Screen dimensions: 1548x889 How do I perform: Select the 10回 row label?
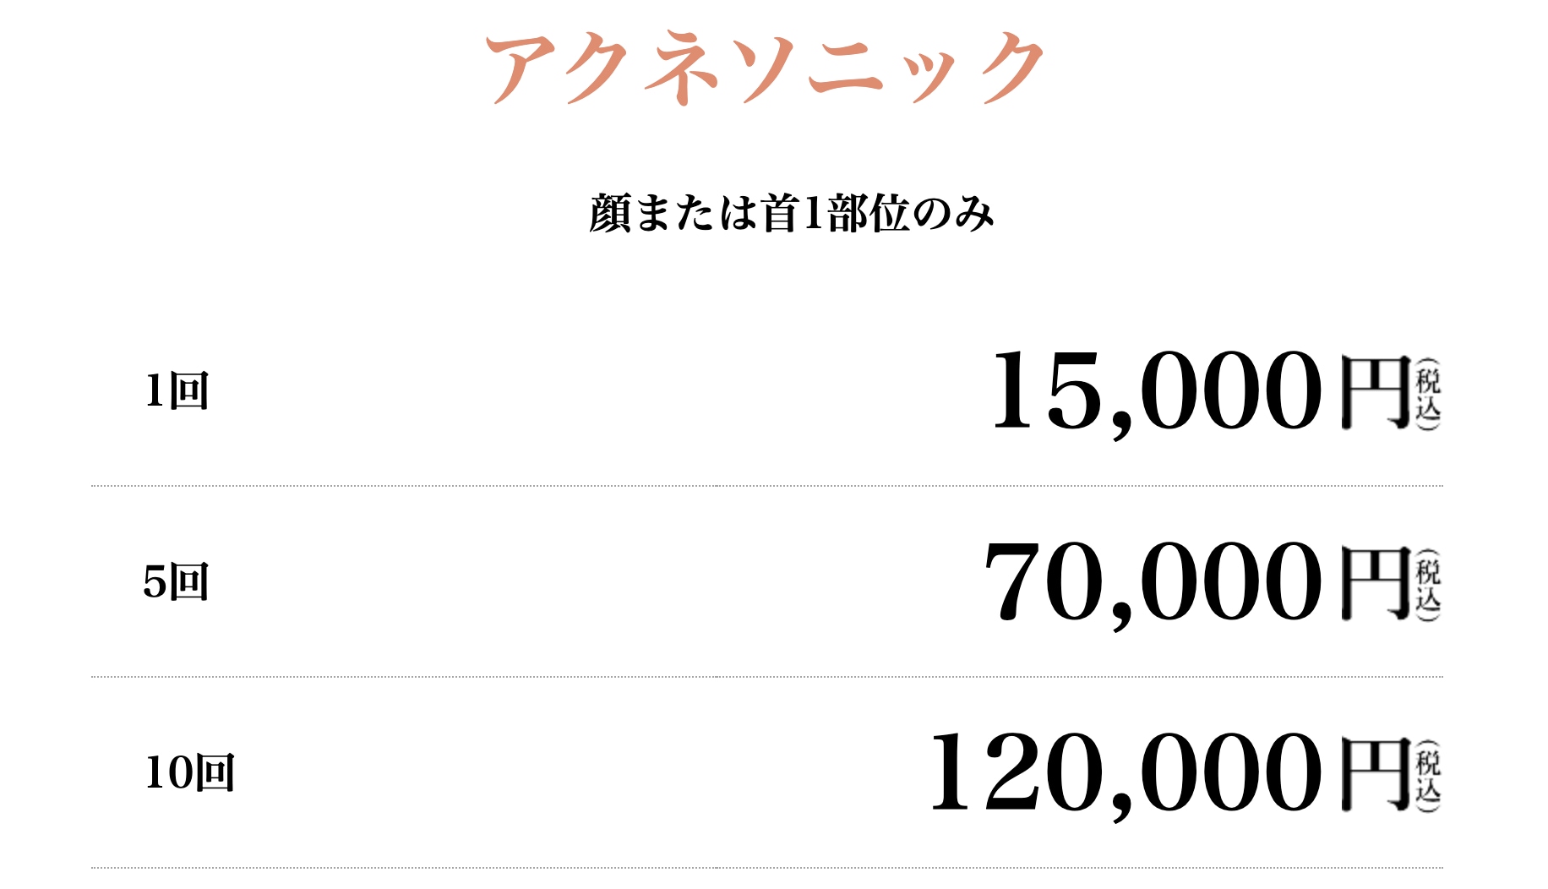pos(189,773)
